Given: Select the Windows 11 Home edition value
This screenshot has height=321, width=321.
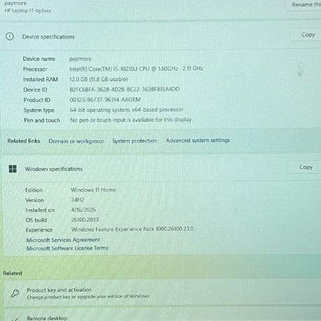Looking at the screenshot, I should [x=93, y=190].
